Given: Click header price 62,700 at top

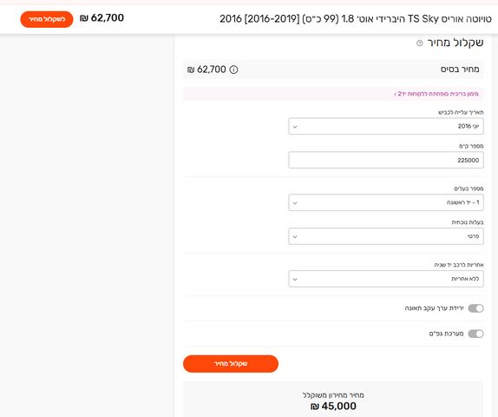Looking at the screenshot, I should (102, 18).
